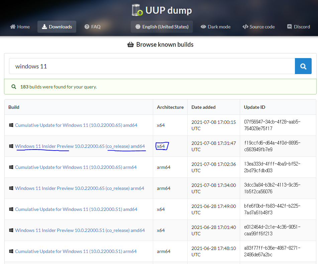This screenshot has width=318, height=264.
Task: Open Cumulative Update for Windows 11 (10.0.22000.51) amd64
Action: pos(76,210)
